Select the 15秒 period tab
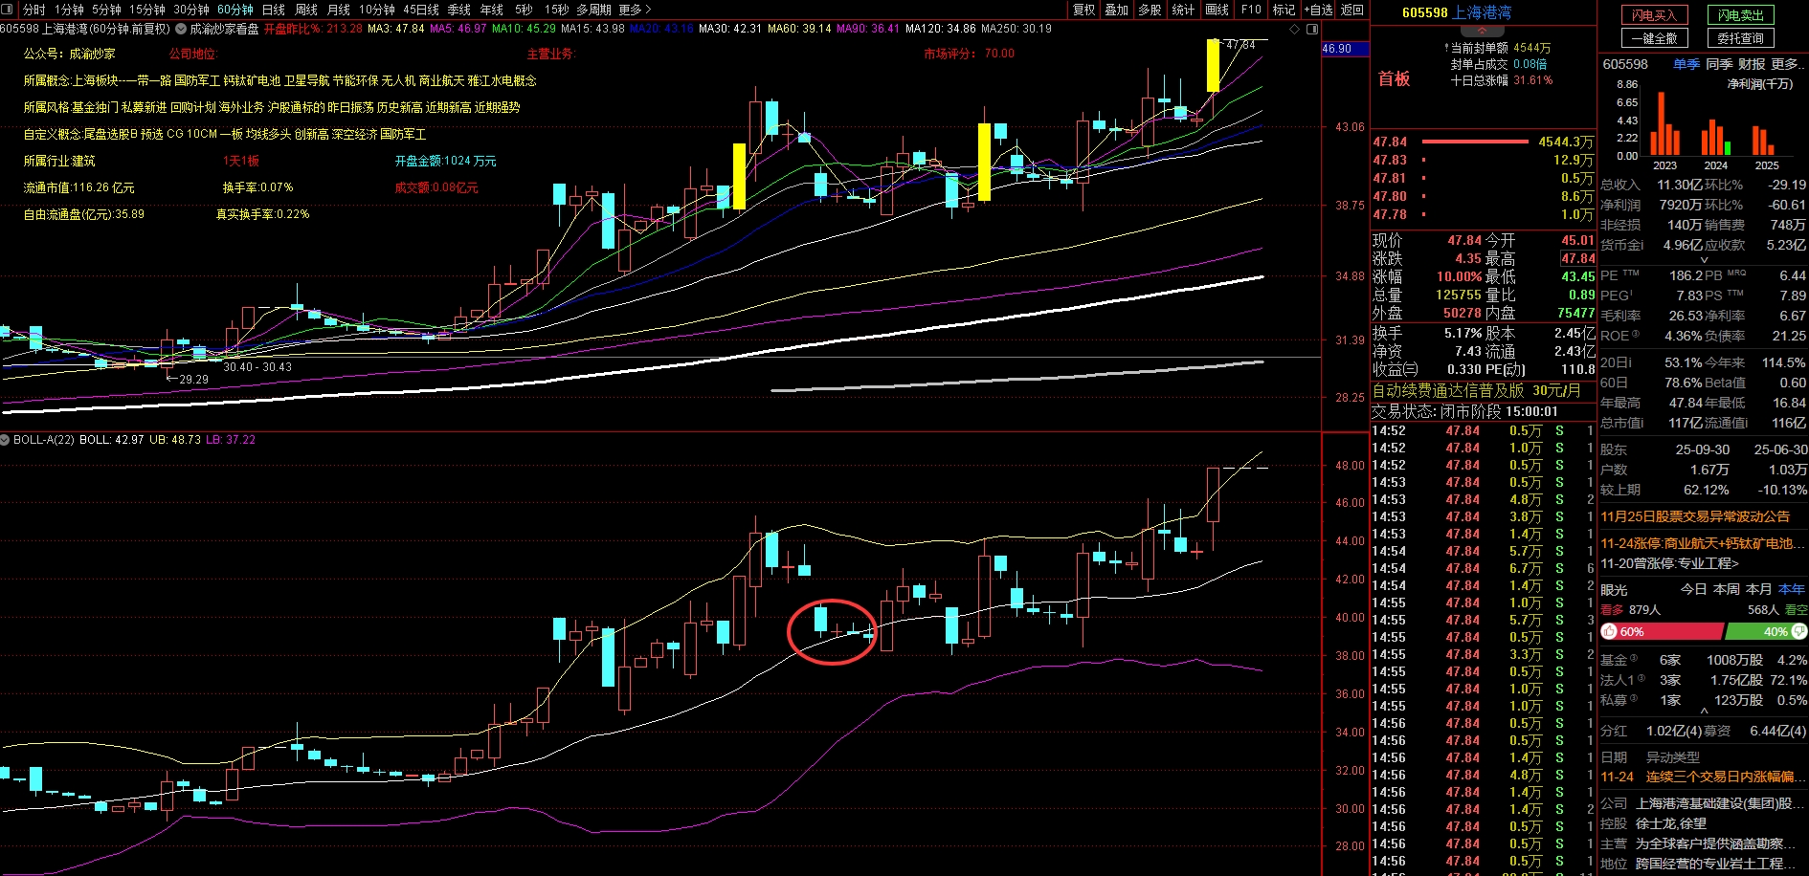The image size is (1809, 876). coord(556,10)
